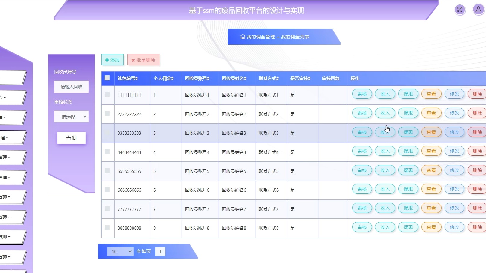
Task: Click 提现 for row 6666666666
Action: 408,189
